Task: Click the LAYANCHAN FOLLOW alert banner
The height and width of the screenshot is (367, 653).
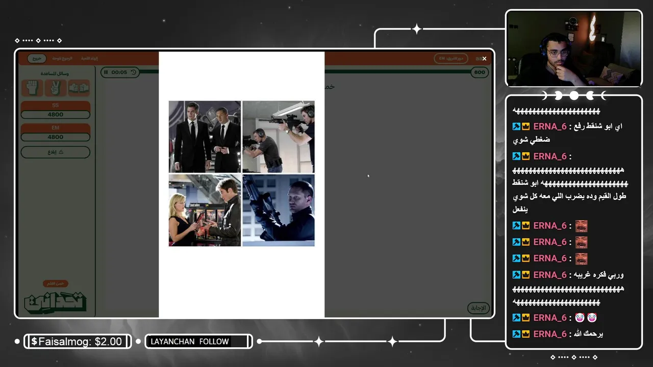Action: [x=199, y=342]
